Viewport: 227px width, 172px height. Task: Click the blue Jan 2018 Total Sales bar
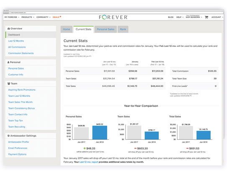click(204, 135)
